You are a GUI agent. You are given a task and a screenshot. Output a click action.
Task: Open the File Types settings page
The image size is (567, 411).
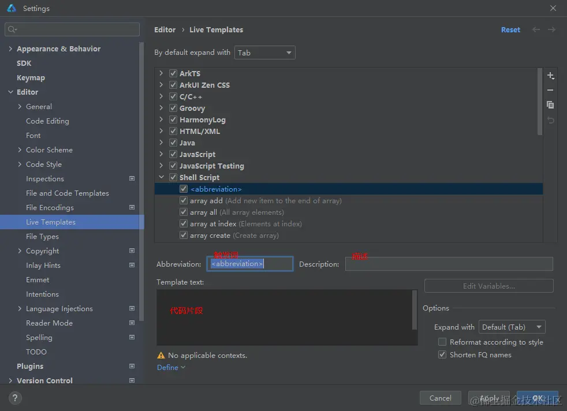tap(42, 237)
